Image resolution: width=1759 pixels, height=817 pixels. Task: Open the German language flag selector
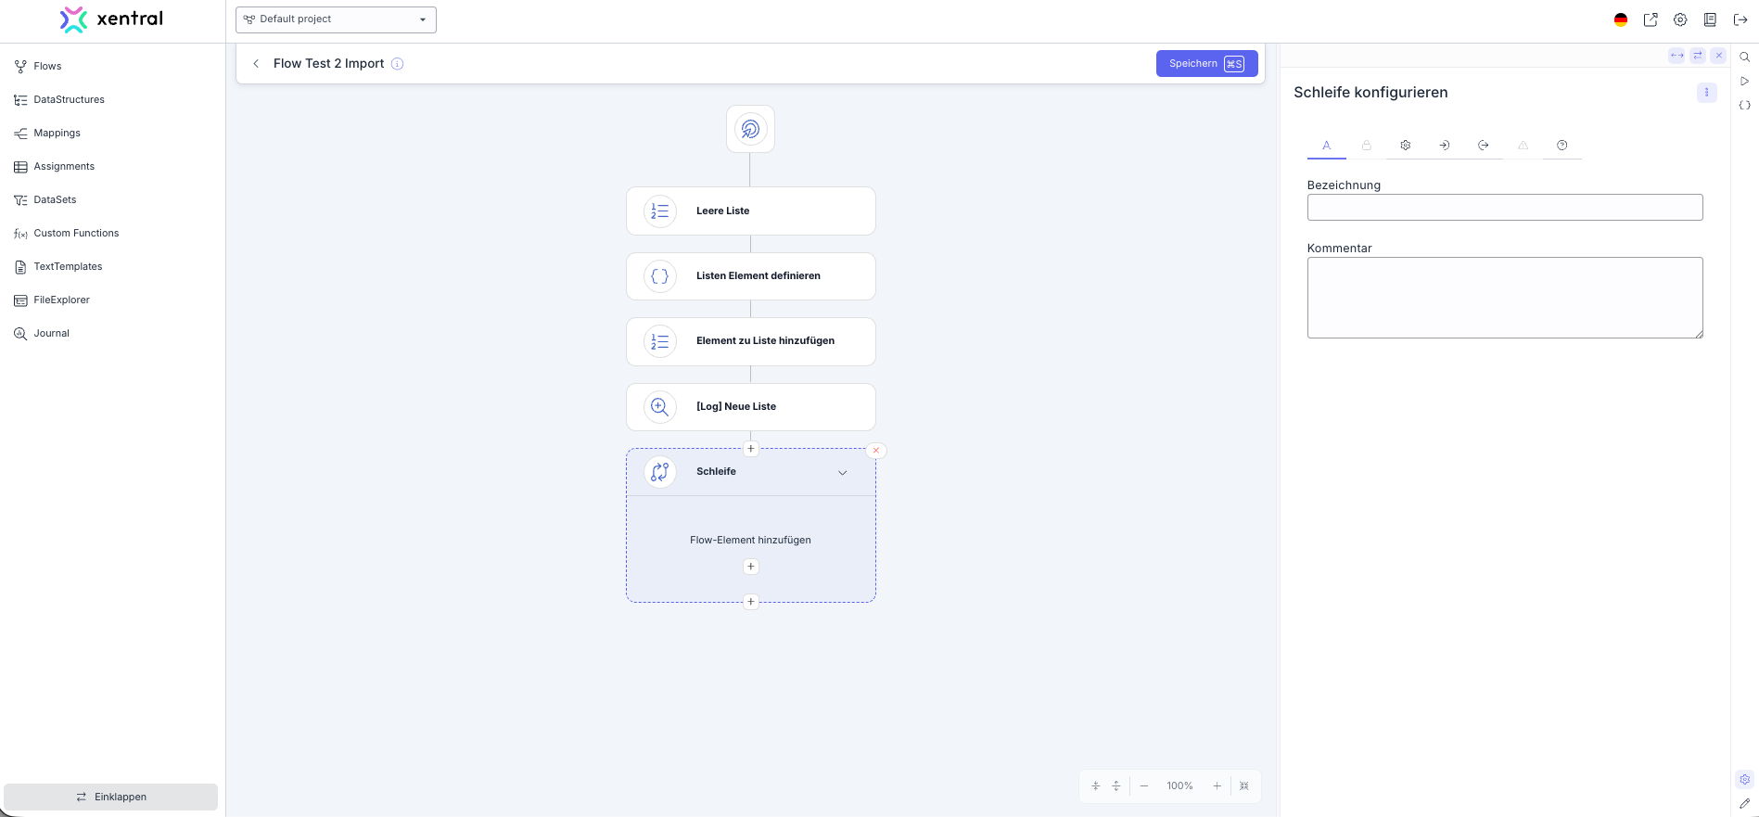pyautogui.click(x=1621, y=19)
